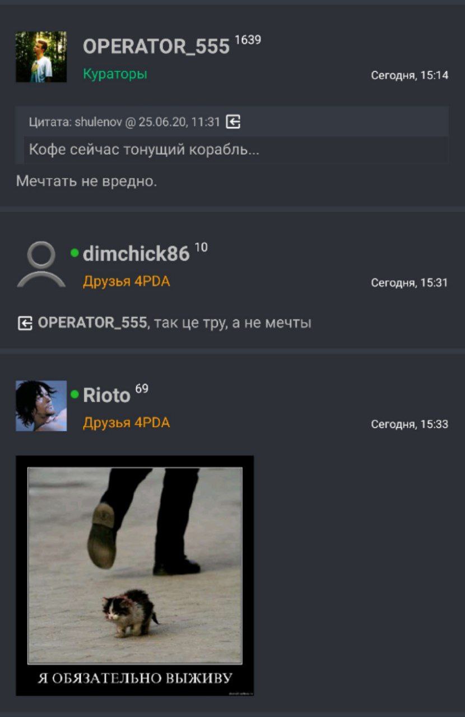Open Rioto user profile name
Screen dimensions: 465x717
106,395
